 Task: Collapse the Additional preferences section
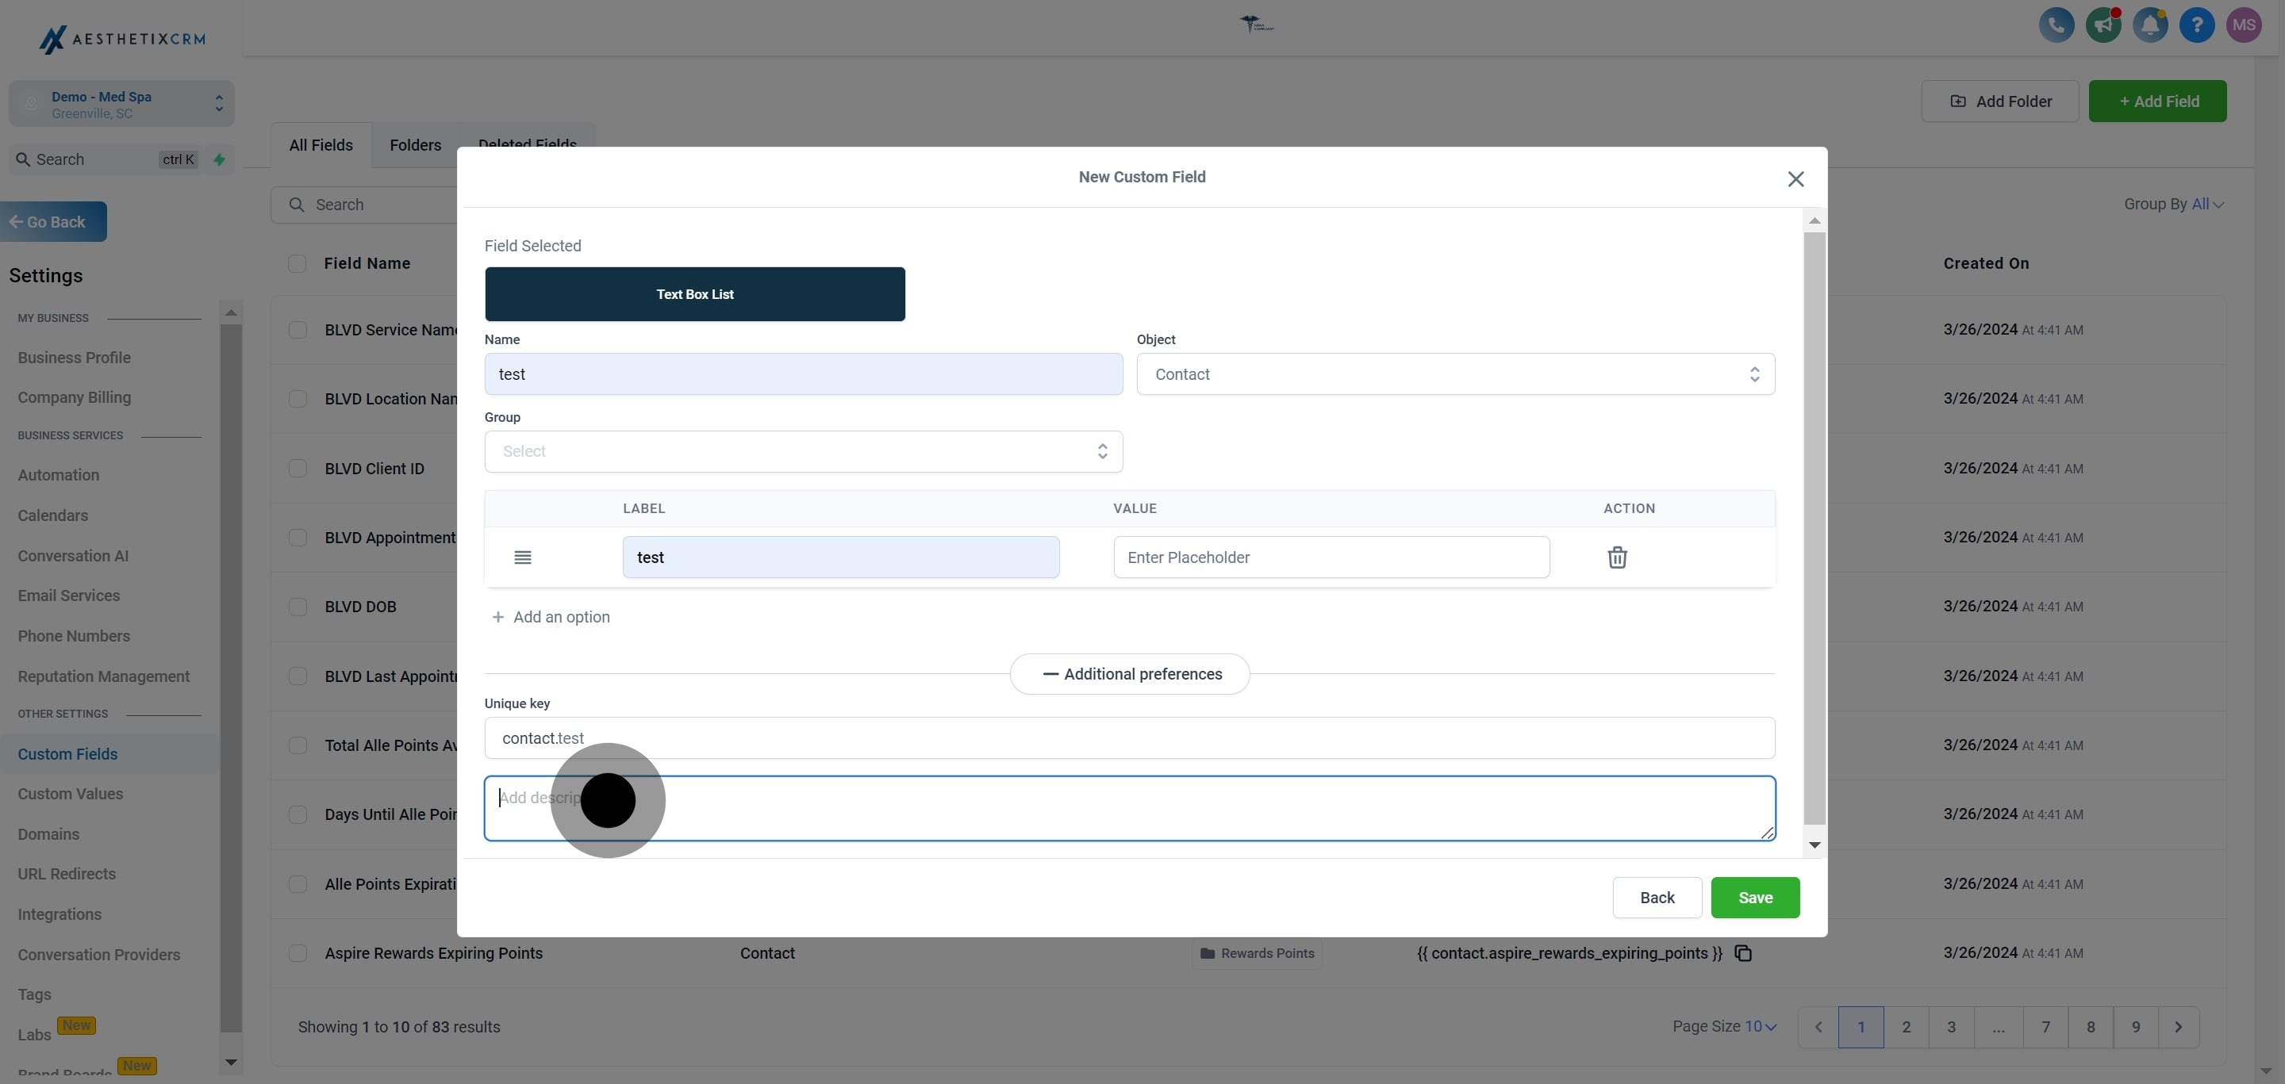(1129, 675)
